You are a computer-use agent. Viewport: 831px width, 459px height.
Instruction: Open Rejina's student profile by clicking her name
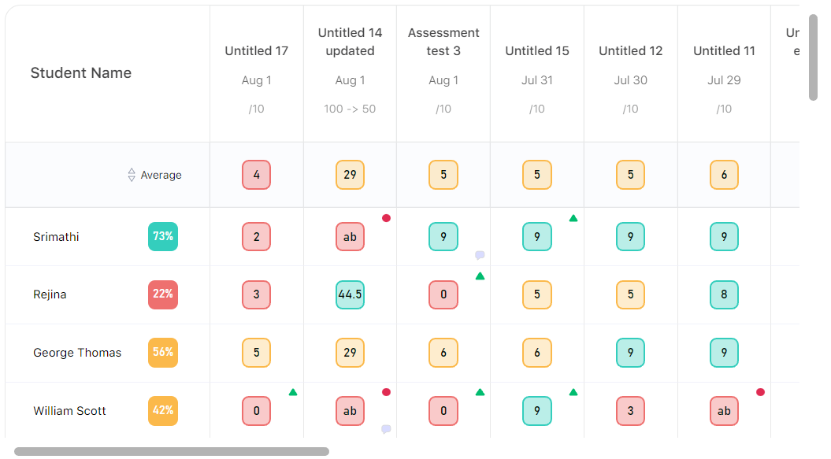coord(49,294)
